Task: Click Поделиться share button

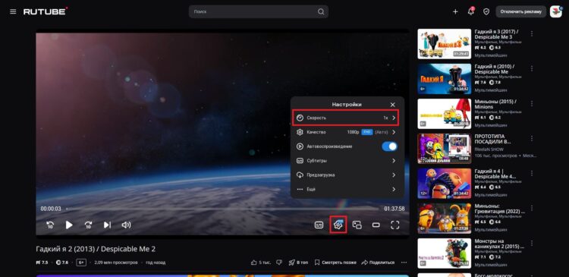Action: pyautogui.click(x=378, y=262)
